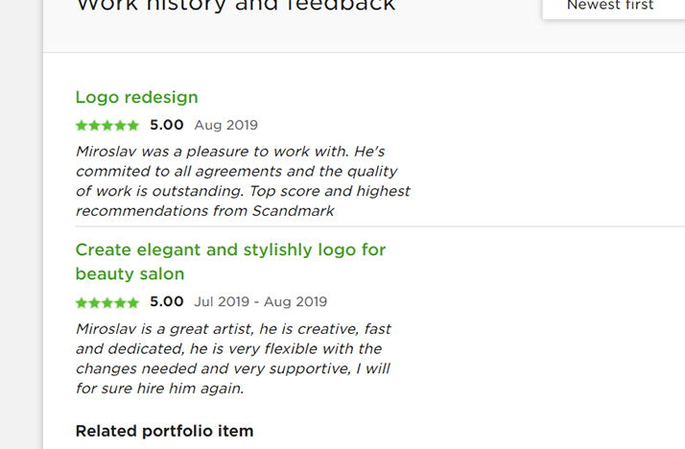685x449 pixels.
Task: Click the Related portfolio item heading
Action: point(164,431)
